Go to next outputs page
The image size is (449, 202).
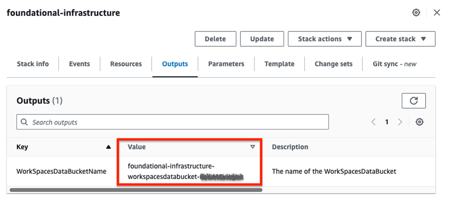tap(400, 122)
